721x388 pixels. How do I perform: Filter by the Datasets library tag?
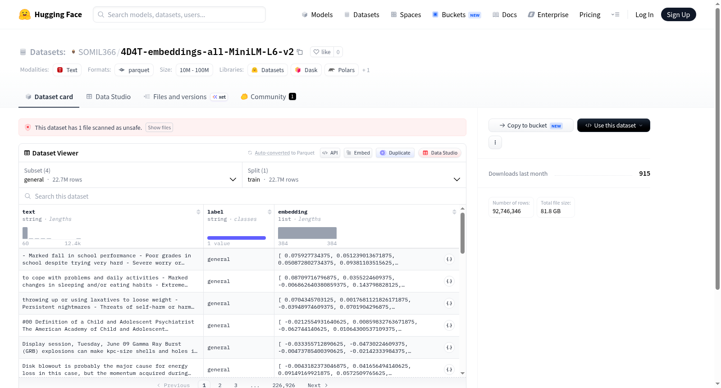[x=268, y=70]
